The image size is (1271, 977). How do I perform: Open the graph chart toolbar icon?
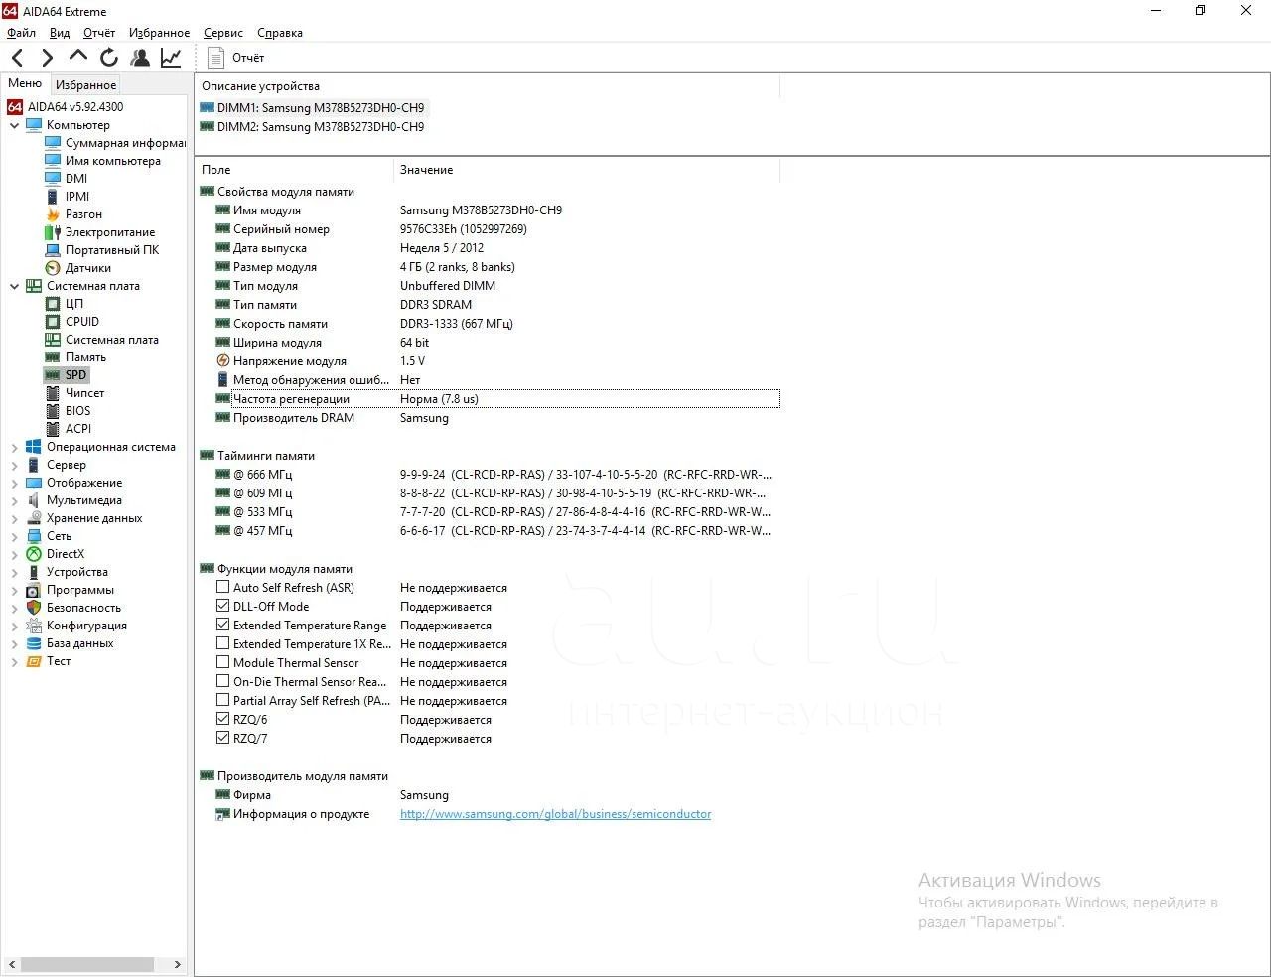click(x=171, y=58)
